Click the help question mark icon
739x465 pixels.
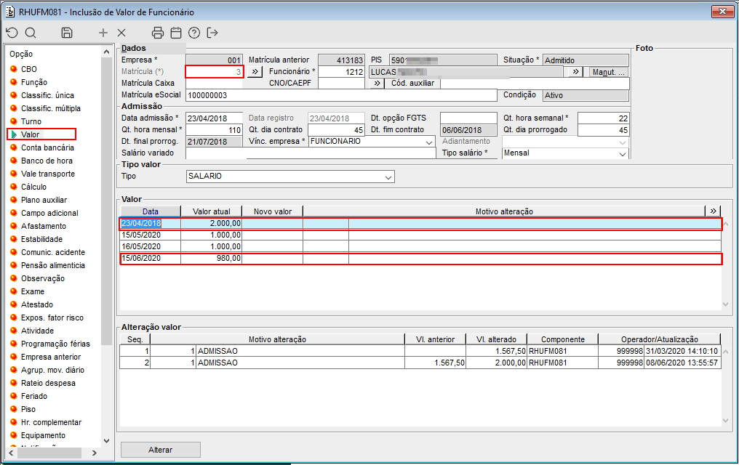[x=194, y=33]
